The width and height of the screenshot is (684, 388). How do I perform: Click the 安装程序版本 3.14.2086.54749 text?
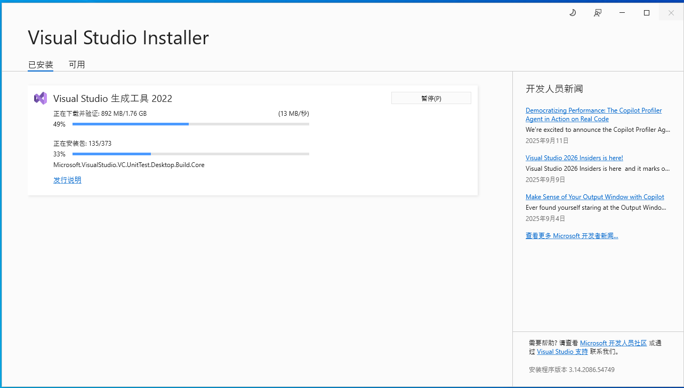572,370
